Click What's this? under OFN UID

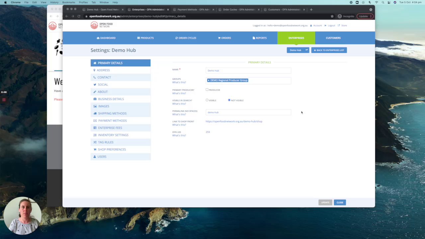pyautogui.click(x=179, y=135)
